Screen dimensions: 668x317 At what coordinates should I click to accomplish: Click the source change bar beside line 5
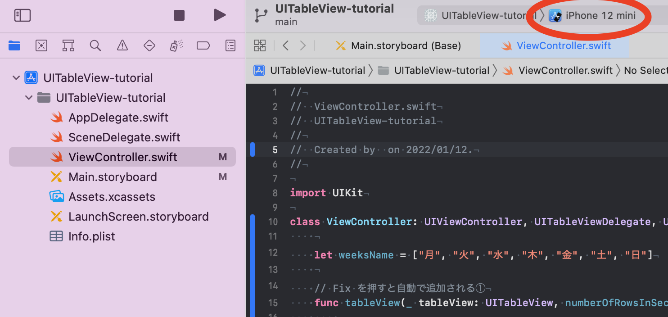click(x=253, y=149)
